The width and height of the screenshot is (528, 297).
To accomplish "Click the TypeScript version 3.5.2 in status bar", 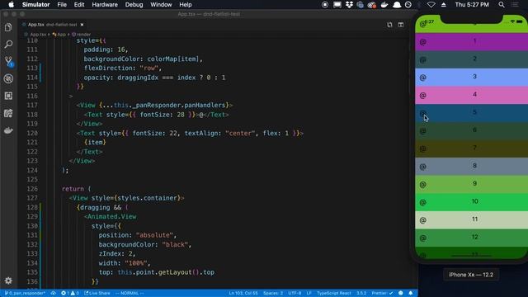I will pyautogui.click(x=361, y=294).
